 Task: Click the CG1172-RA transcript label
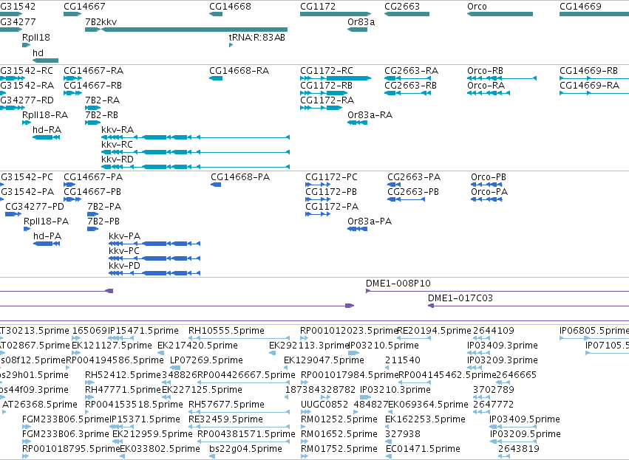[x=327, y=100]
